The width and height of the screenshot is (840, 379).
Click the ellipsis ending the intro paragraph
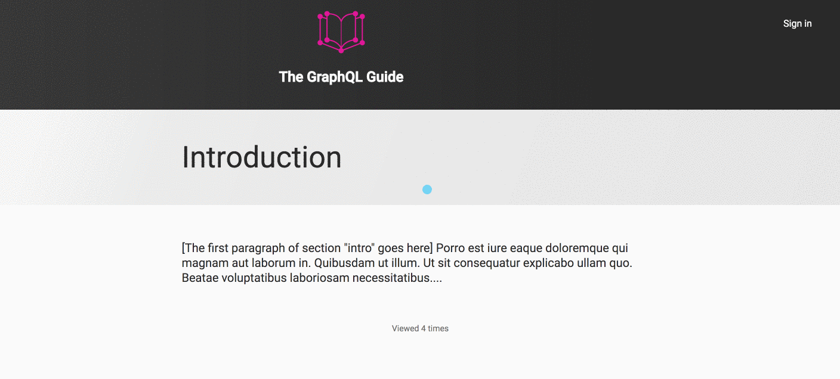(436, 279)
